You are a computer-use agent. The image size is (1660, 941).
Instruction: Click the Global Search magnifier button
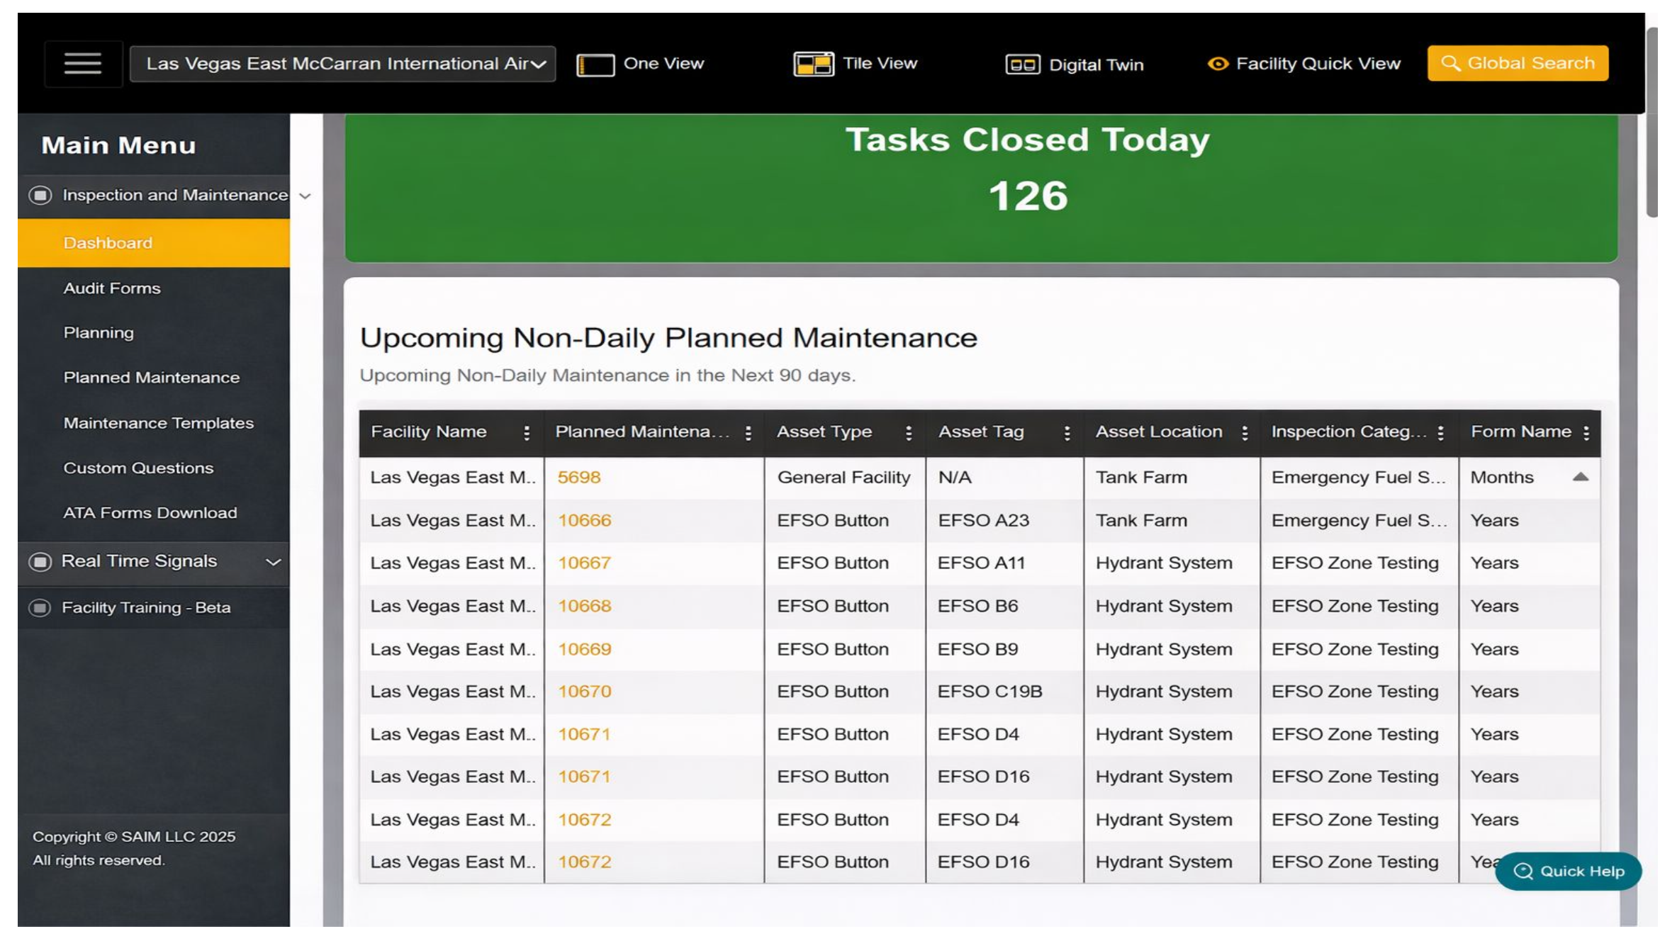1517,62
